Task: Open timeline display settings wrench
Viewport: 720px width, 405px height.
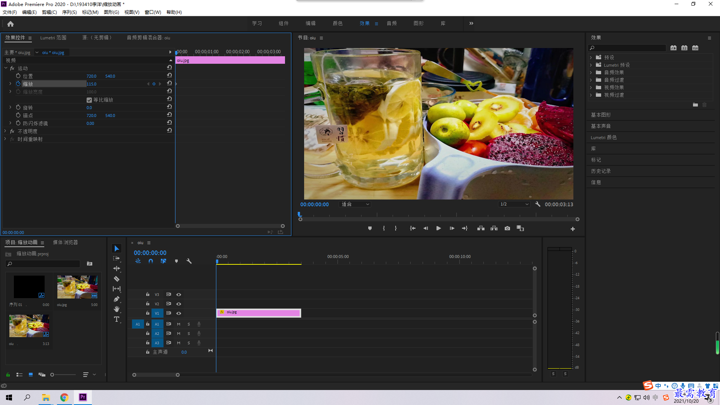Action: tap(189, 261)
